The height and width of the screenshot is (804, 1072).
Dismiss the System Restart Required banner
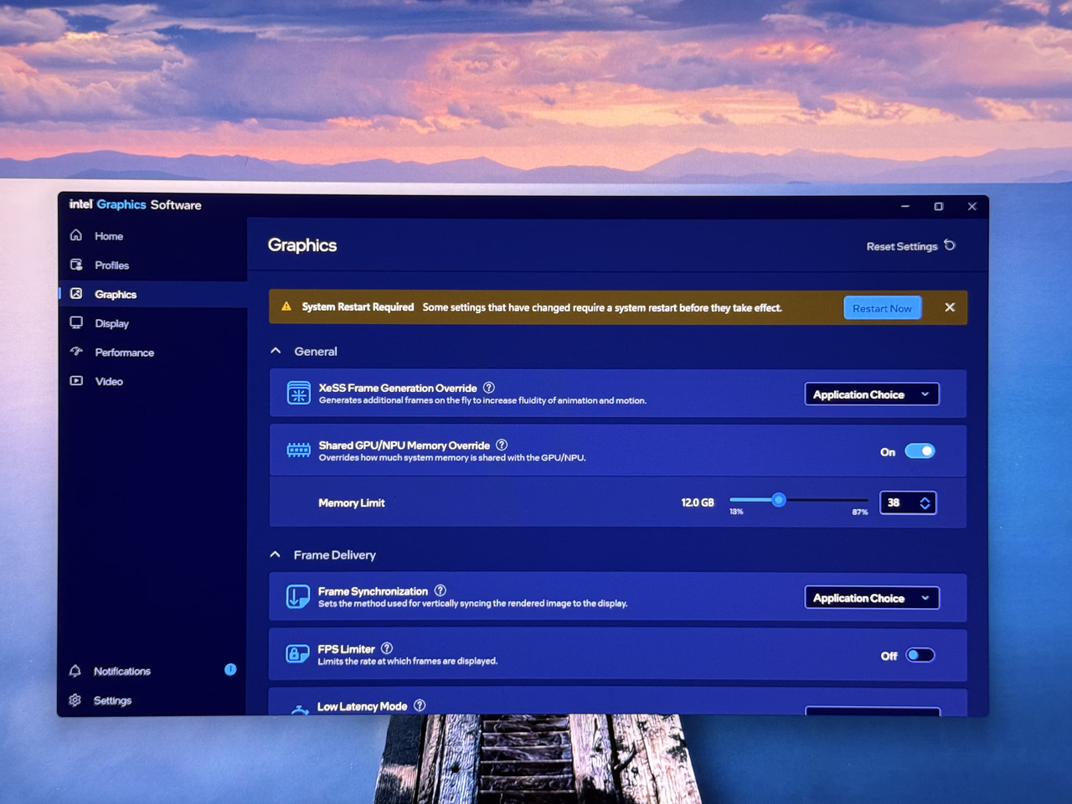click(x=950, y=307)
